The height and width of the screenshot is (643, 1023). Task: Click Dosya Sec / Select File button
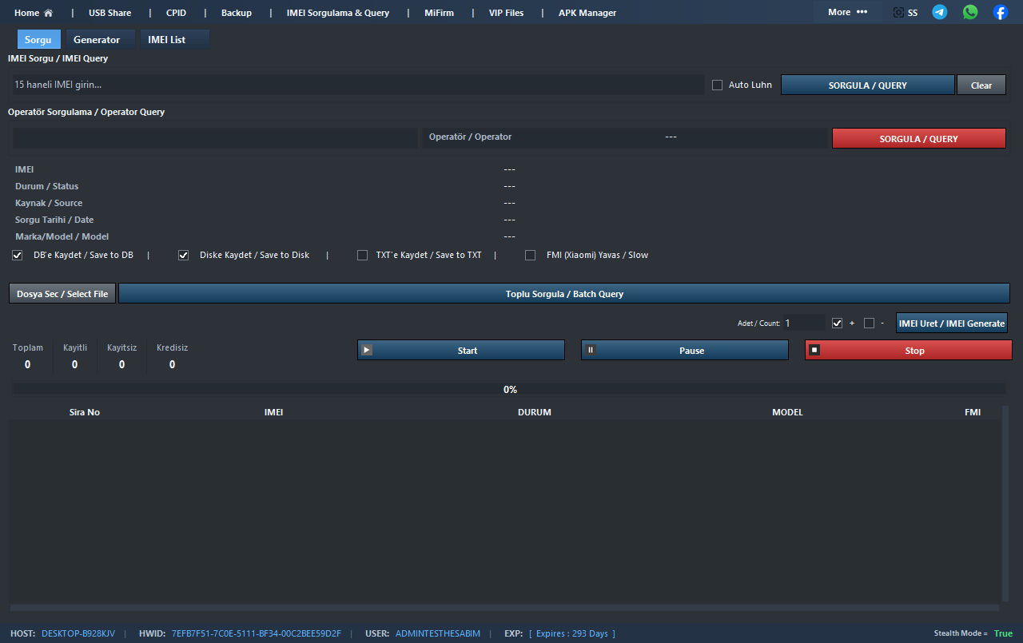point(62,294)
